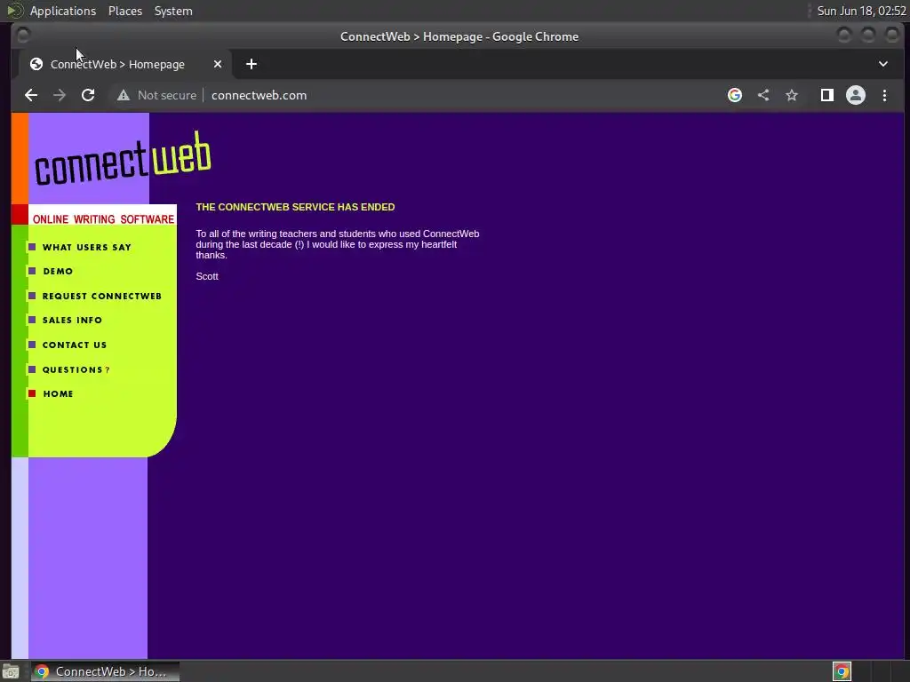The height and width of the screenshot is (682, 910).
Task: Open the Request ConnectWeb link
Action: coord(101,296)
